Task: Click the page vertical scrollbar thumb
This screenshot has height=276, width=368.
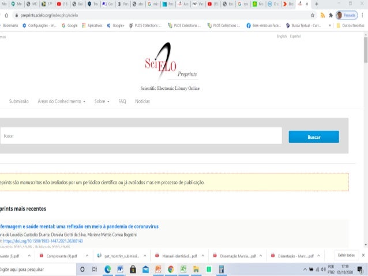Action: click(366, 50)
